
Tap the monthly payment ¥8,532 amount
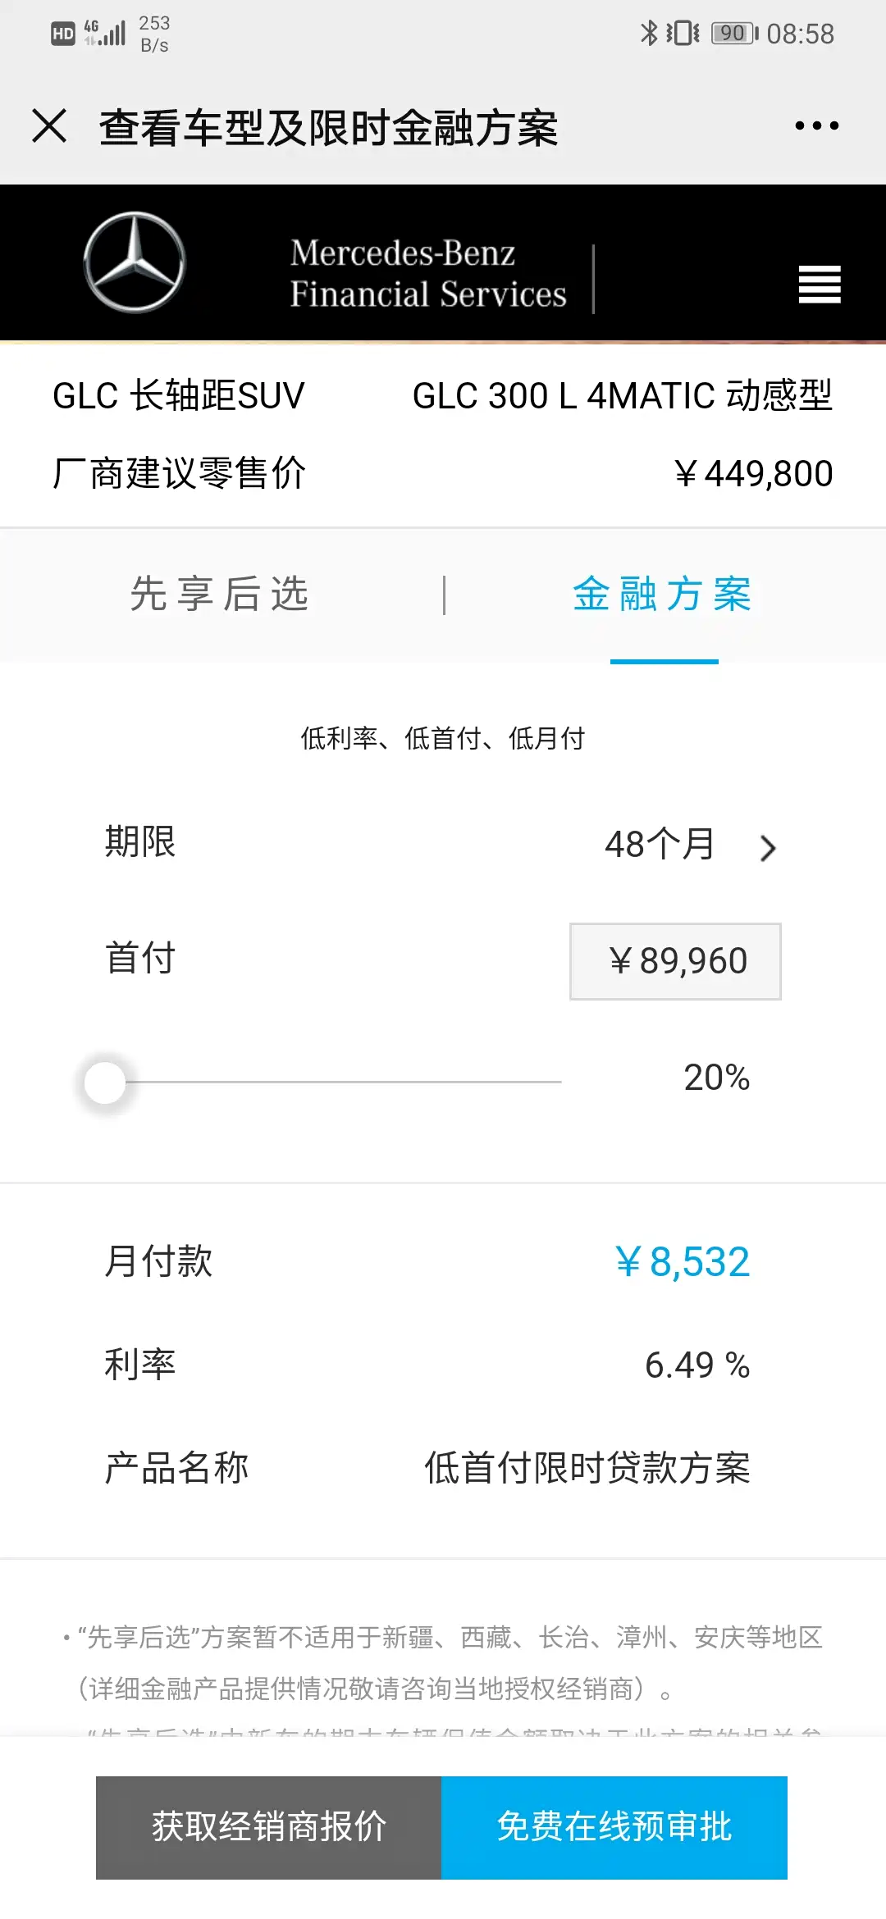point(683,1262)
